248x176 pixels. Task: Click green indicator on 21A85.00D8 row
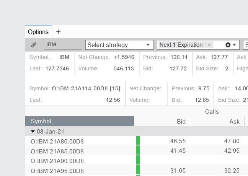tap(138, 150)
